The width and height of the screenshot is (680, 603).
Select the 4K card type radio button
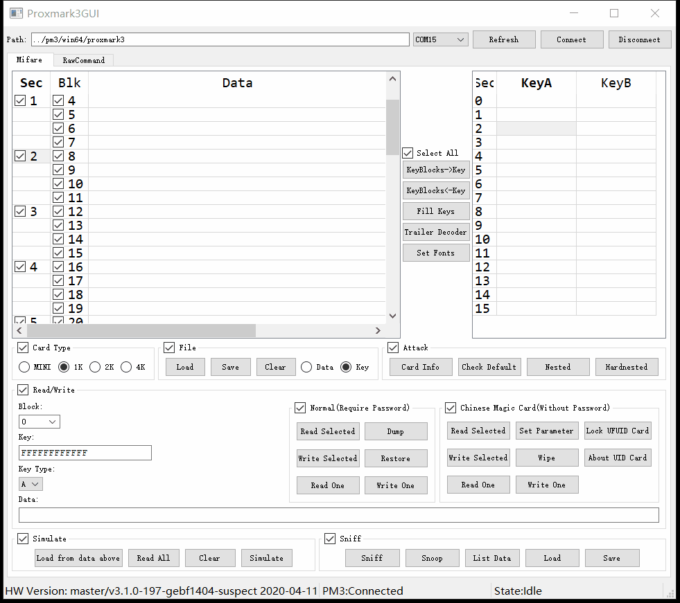[x=126, y=367]
